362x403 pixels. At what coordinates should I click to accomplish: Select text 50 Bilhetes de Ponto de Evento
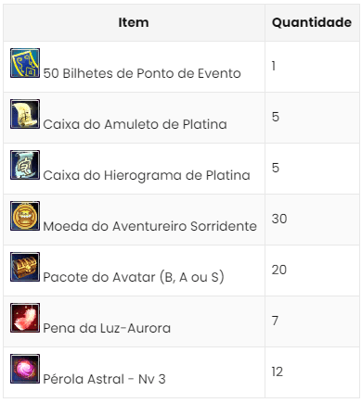click(x=142, y=73)
